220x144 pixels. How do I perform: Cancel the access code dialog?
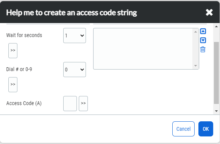click(183, 129)
